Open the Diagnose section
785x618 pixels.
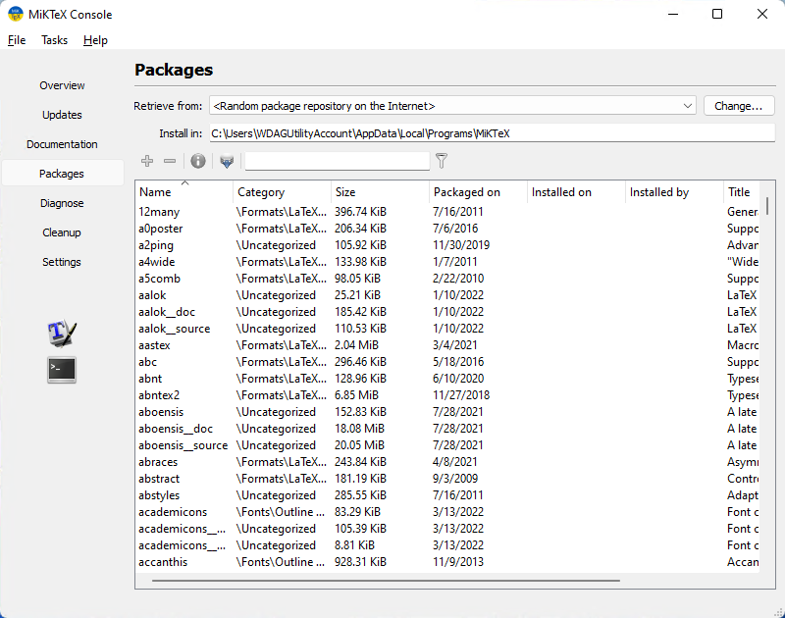[x=62, y=203]
